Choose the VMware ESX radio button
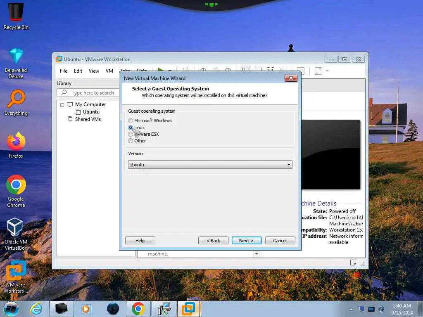Image resolution: width=423 pixels, height=317 pixels. click(x=131, y=134)
